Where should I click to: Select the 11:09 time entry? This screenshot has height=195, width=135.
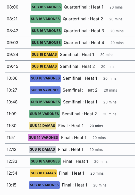pyautogui.click(x=12, y=114)
